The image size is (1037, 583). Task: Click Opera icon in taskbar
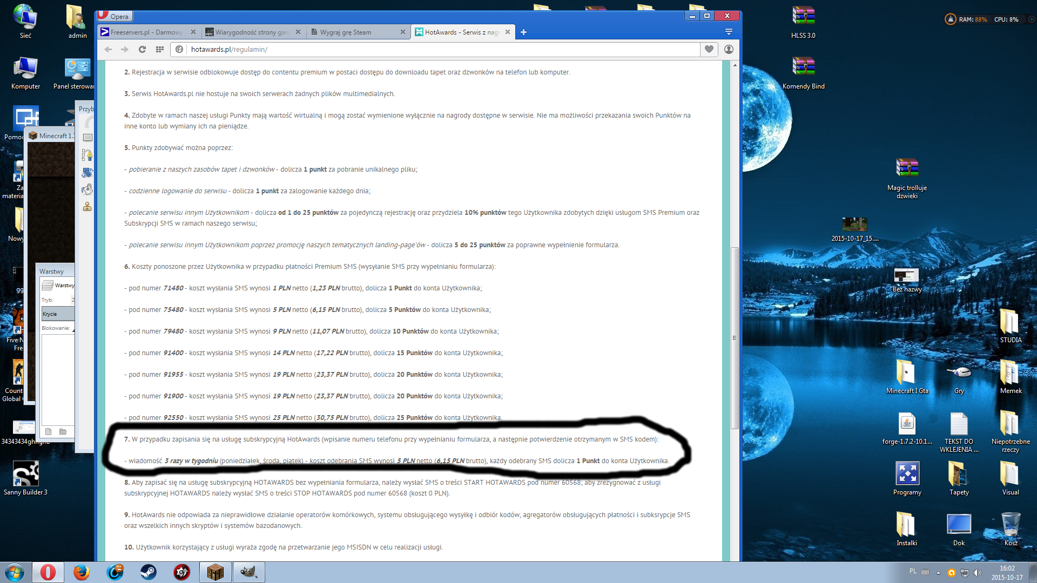48,572
